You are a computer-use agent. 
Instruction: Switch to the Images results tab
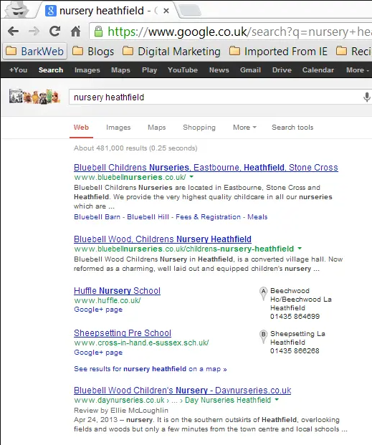point(118,128)
